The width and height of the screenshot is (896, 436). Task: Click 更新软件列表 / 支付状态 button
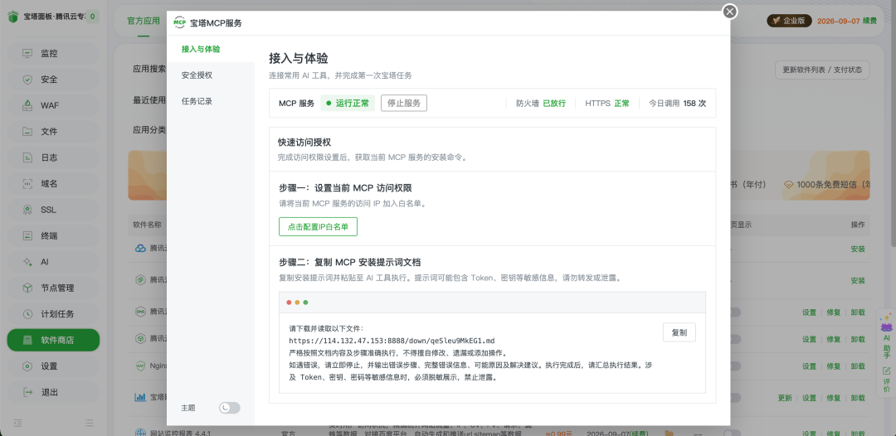point(822,70)
